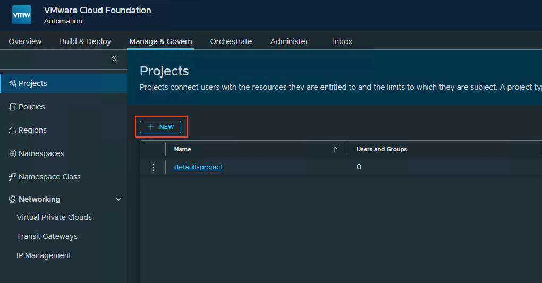Open the Administer tab
The width and height of the screenshot is (542, 283).
(x=289, y=41)
